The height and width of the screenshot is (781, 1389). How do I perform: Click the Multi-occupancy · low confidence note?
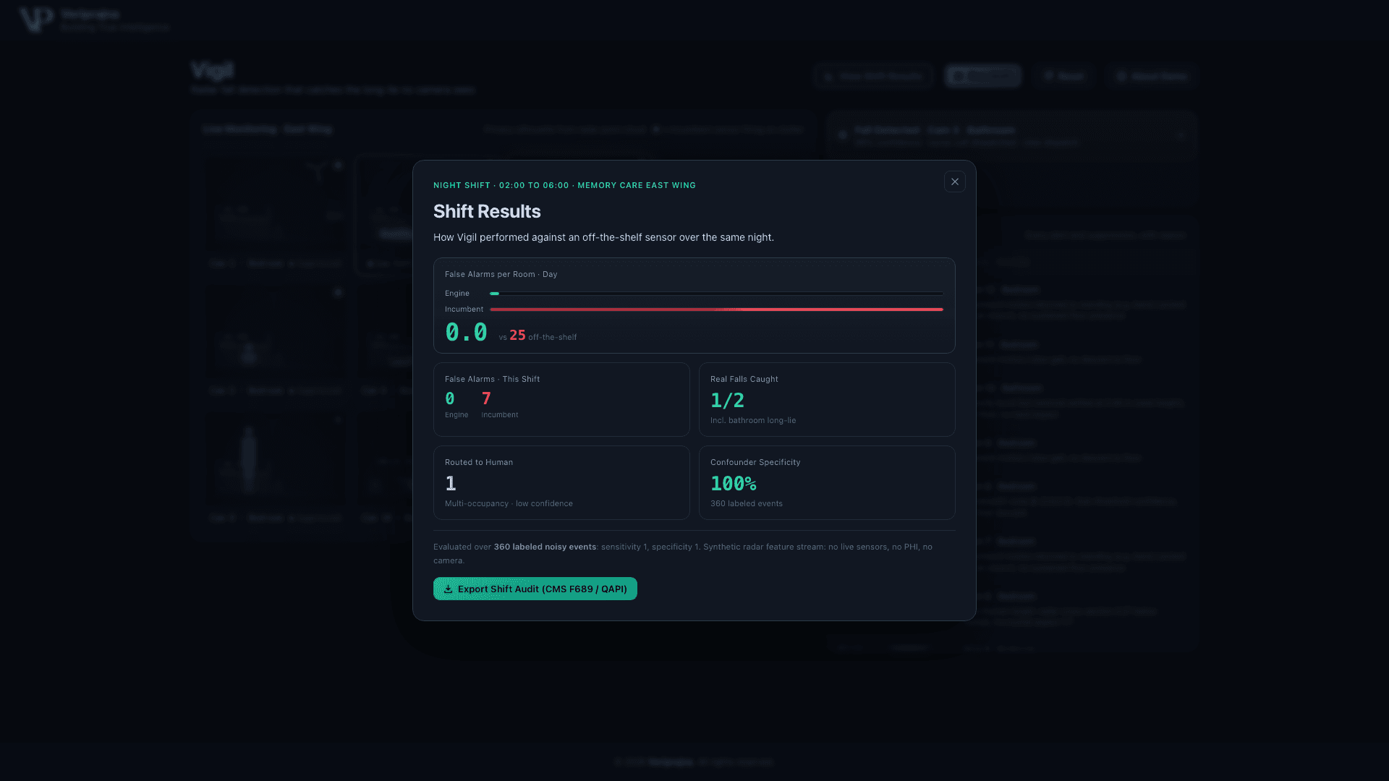pos(509,503)
